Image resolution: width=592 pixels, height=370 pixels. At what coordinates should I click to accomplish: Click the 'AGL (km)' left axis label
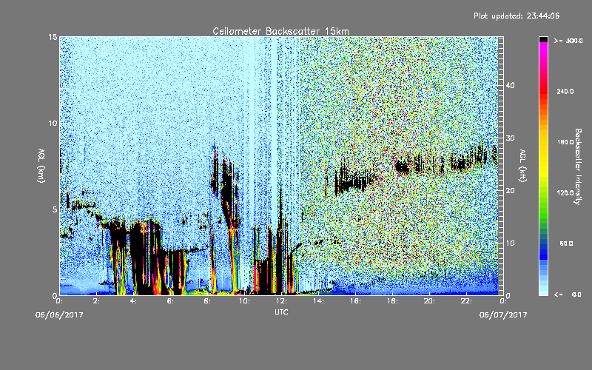[x=41, y=165]
